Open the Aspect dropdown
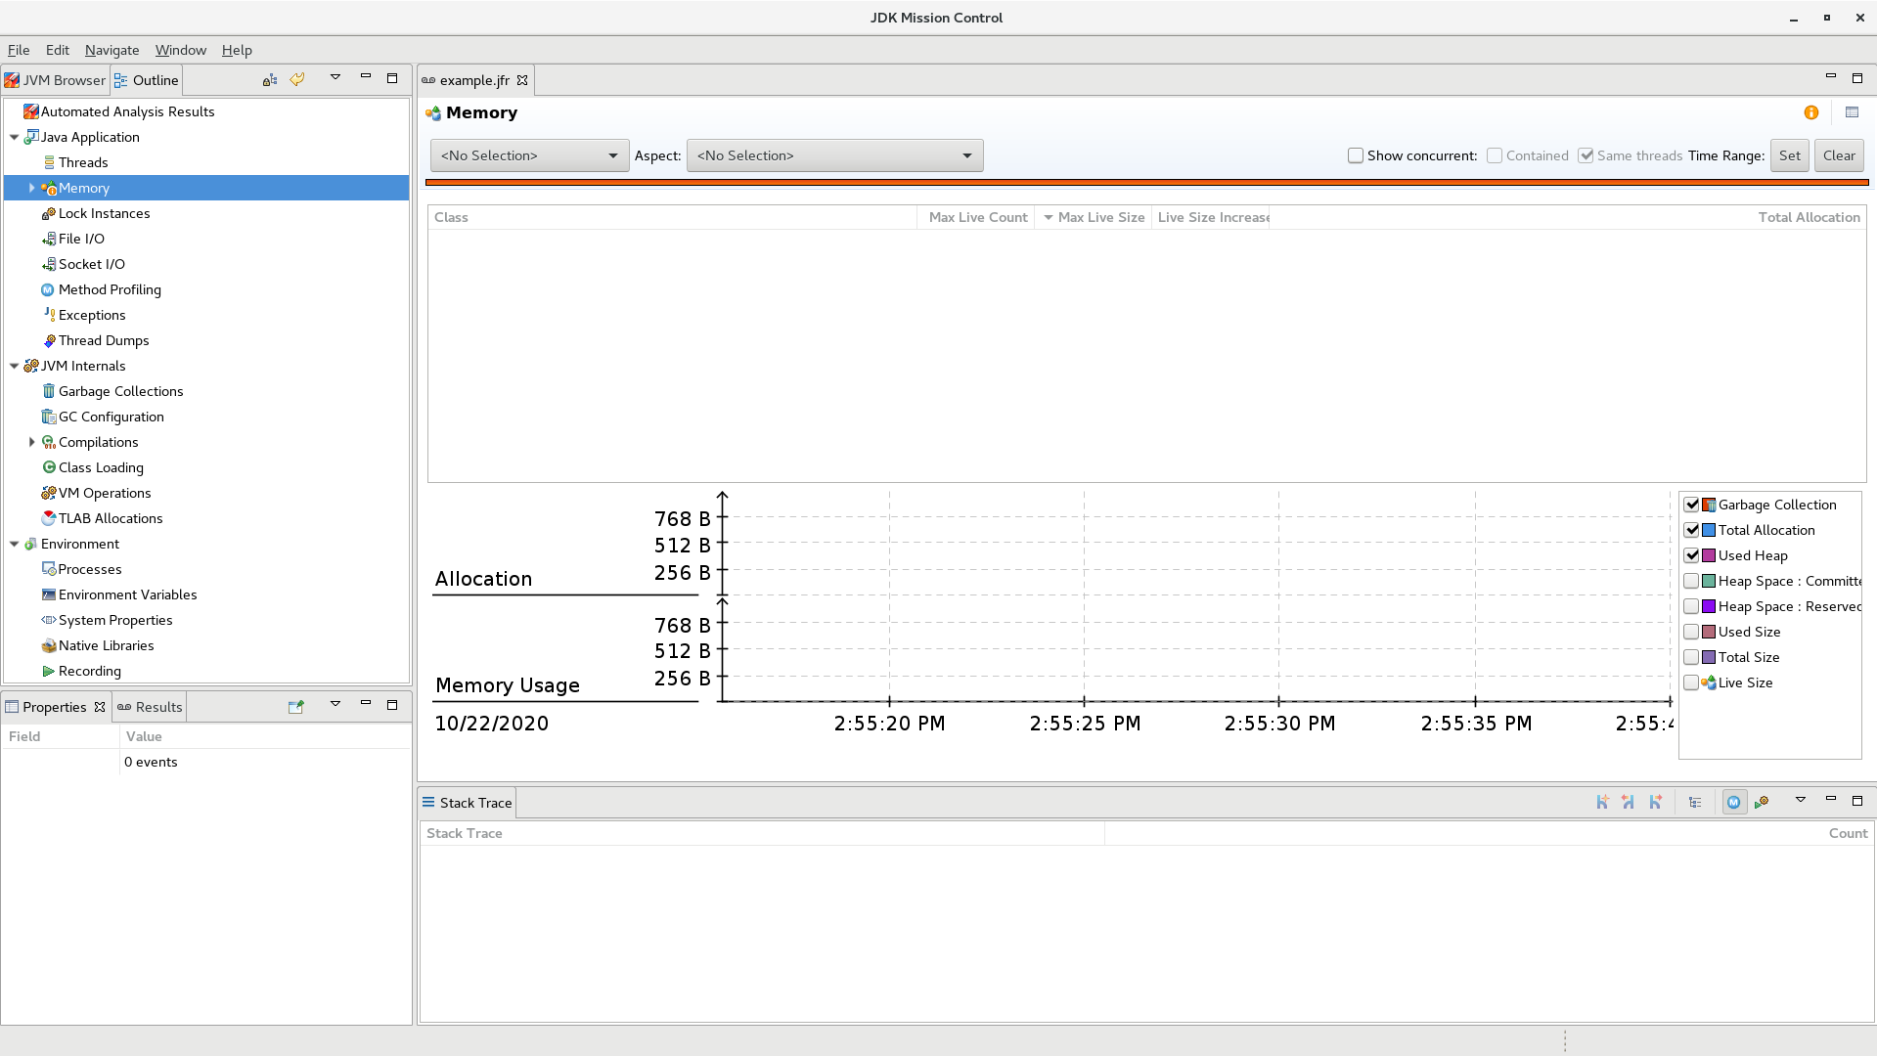1877x1056 pixels. pyautogui.click(x=834, y=155)
